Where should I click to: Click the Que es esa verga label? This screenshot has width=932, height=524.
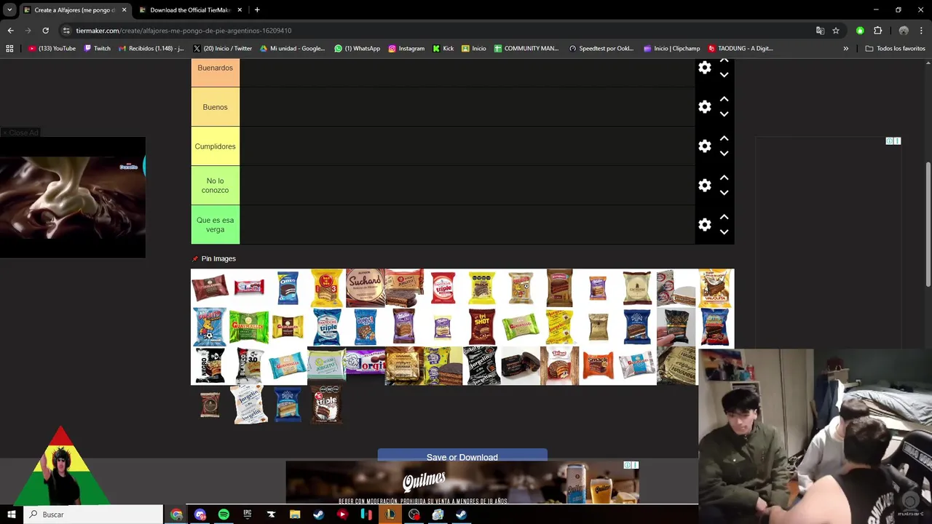(216, 225)
